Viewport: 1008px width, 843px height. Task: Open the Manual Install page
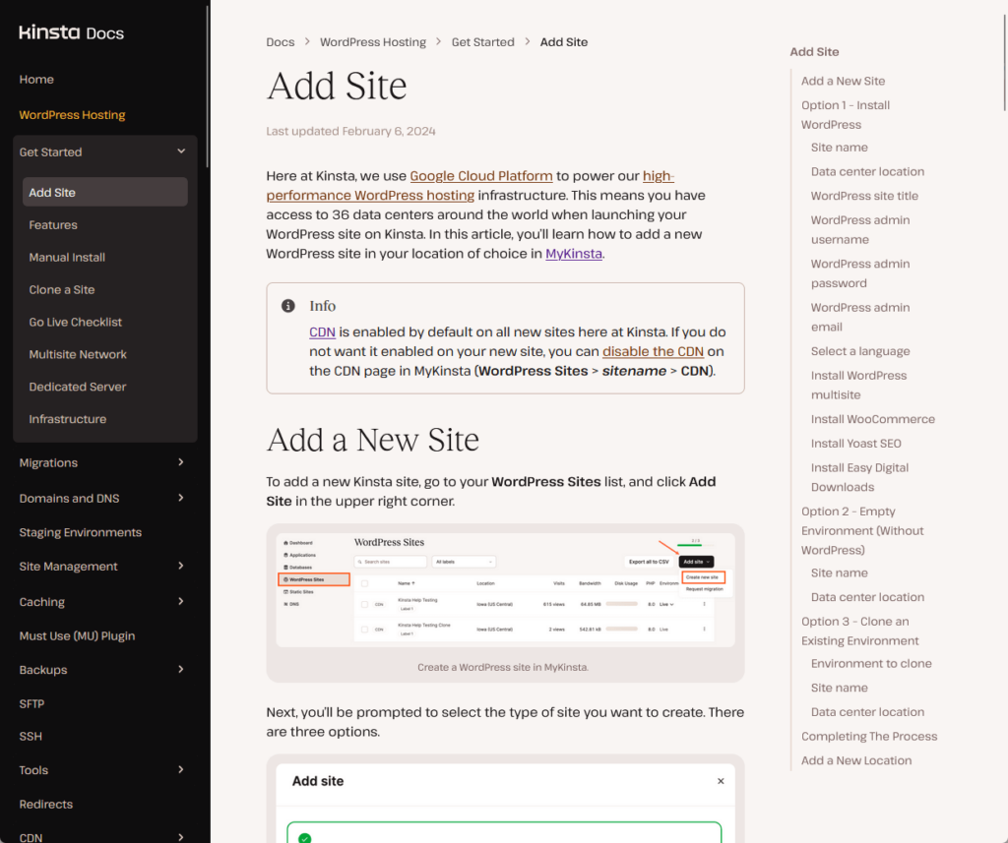click(67, 257)
